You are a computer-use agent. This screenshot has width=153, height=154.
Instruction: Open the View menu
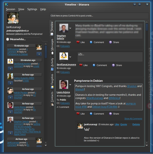21,9
